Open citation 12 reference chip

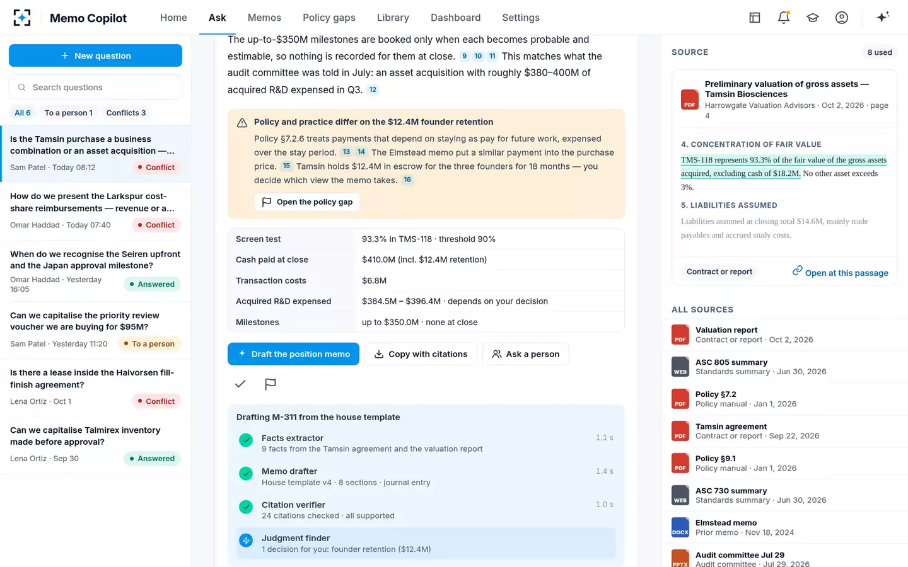point(373,89)
